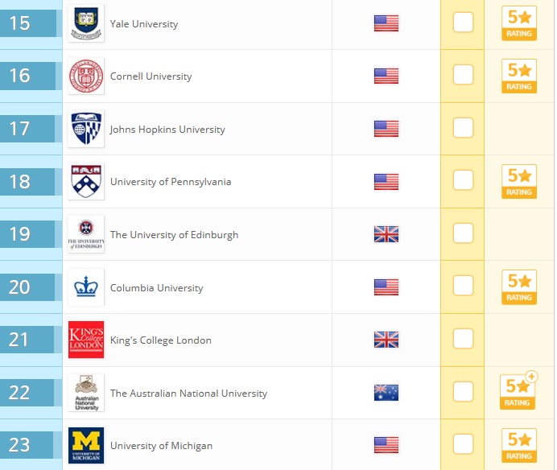Open the Cornell University name link
This screenshot has height=470, width=557.
(151, 76)
